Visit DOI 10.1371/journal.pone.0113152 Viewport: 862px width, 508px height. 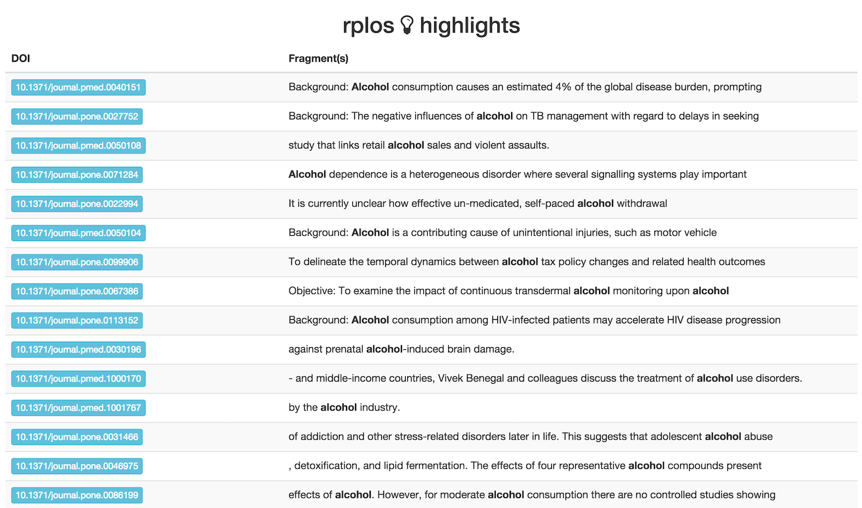click(x=77, y=320)
